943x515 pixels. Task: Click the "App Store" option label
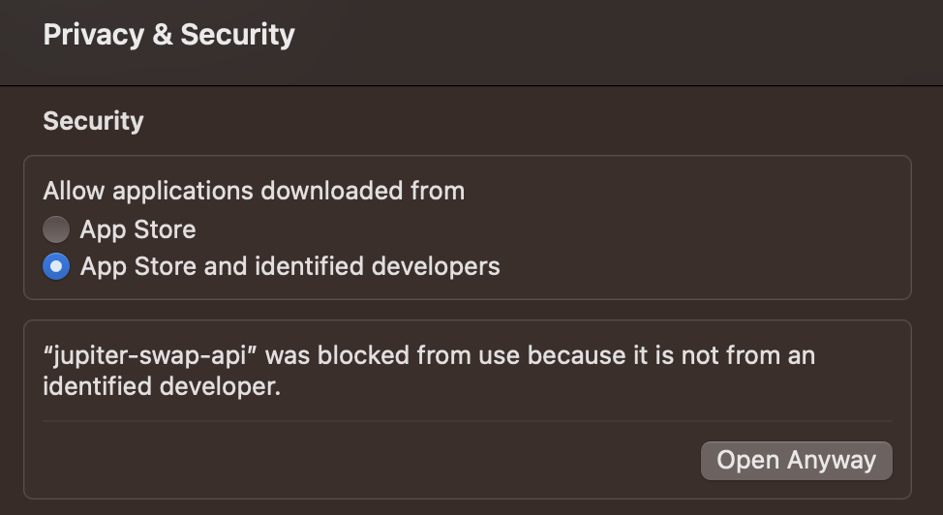[137, 229]
